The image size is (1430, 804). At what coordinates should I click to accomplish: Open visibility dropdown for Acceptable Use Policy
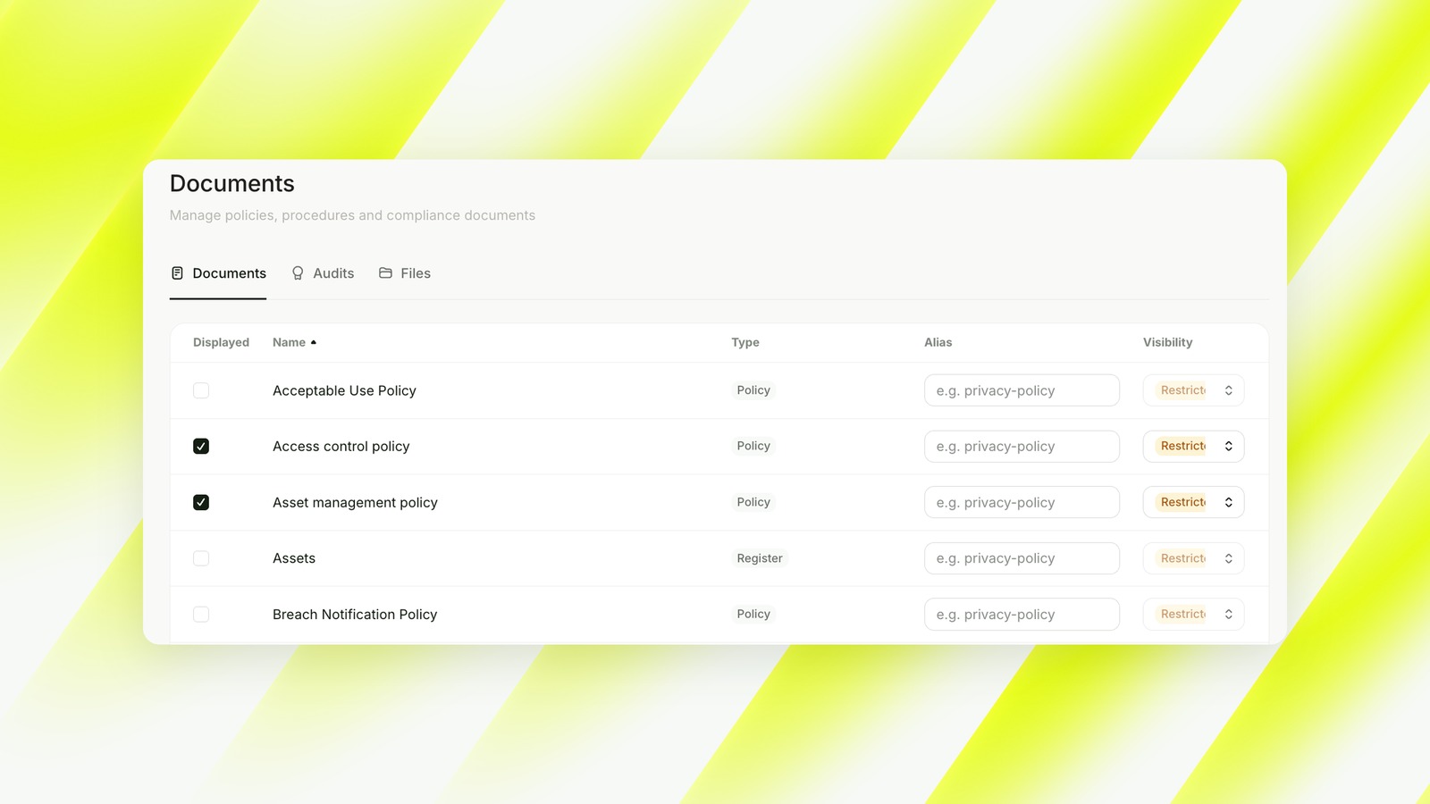coord(1193,390)
